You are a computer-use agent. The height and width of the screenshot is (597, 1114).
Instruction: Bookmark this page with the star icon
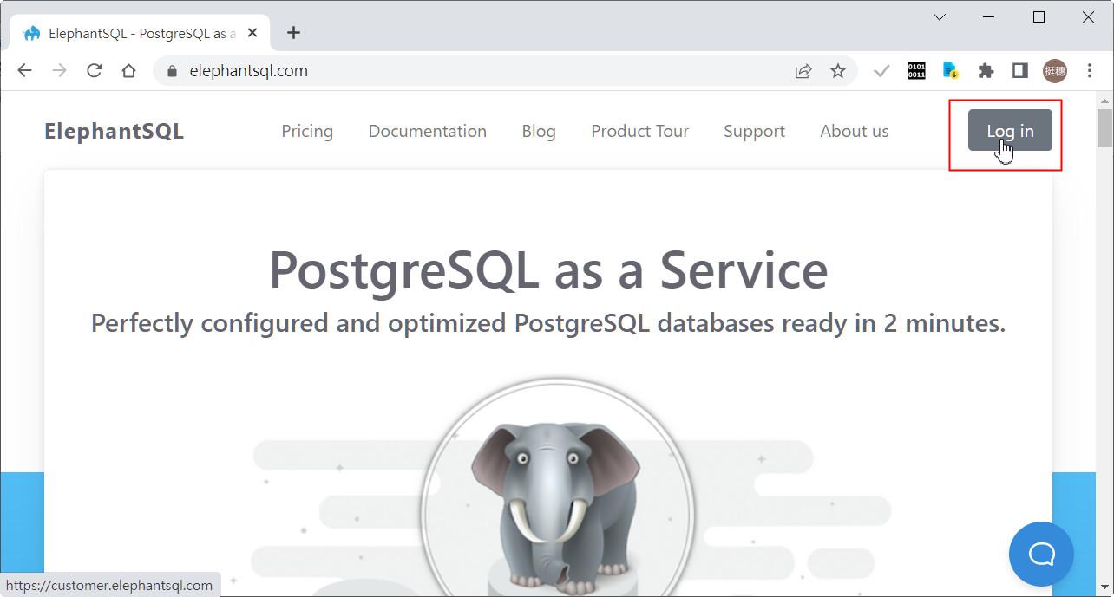[x=838, y=71]
